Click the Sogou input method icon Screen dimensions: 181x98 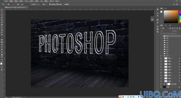[x=120, y=97]
